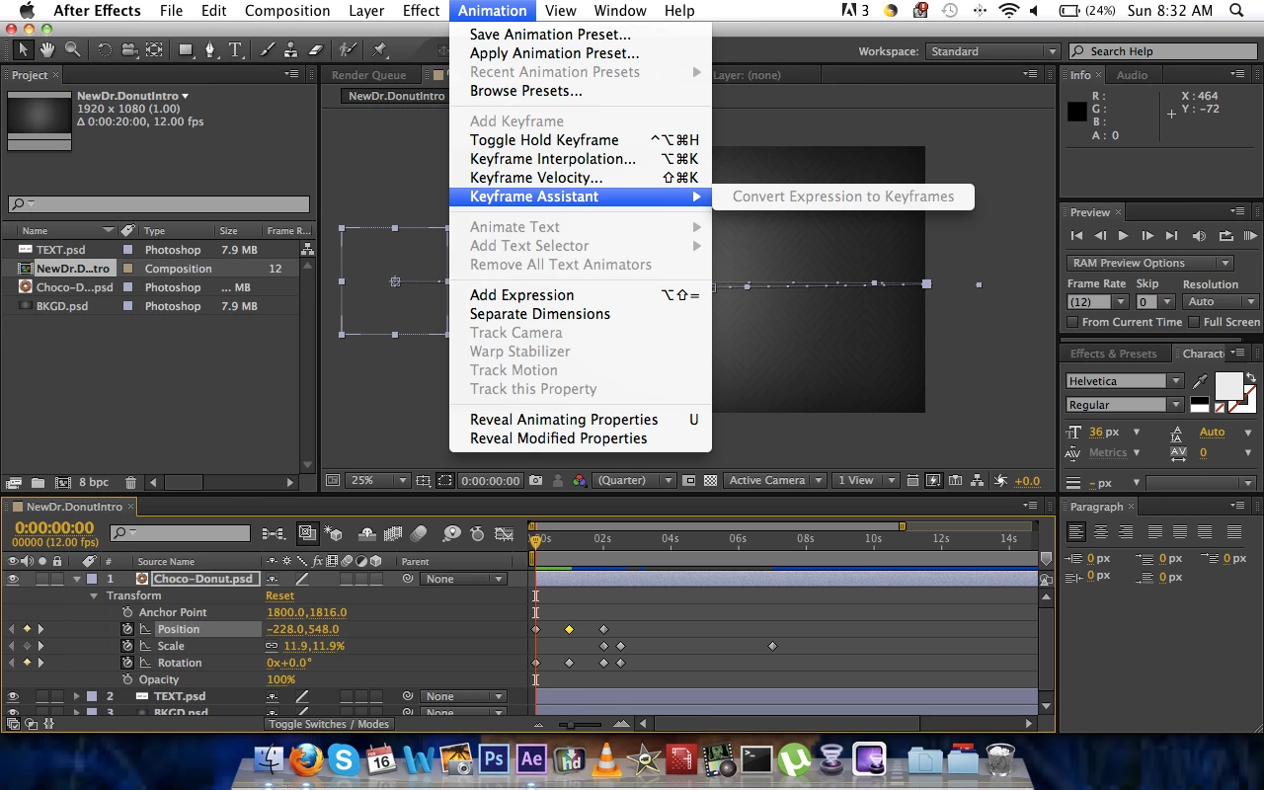Open Show Channel color management icon
1264x790 pixels.
pyautogui.click(x=580, y=481)
